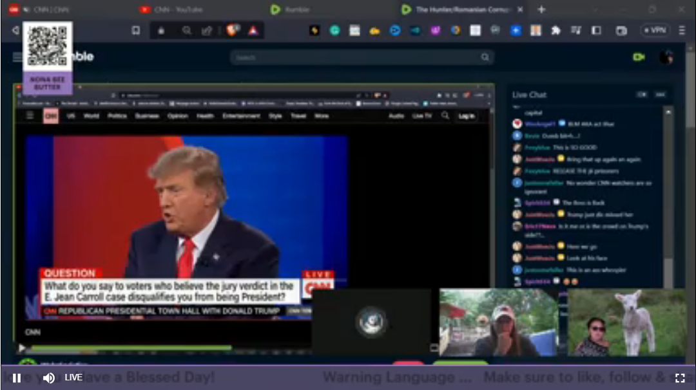
Task: Click the site lock icon in address bar
Action: [x=161, y=31]
